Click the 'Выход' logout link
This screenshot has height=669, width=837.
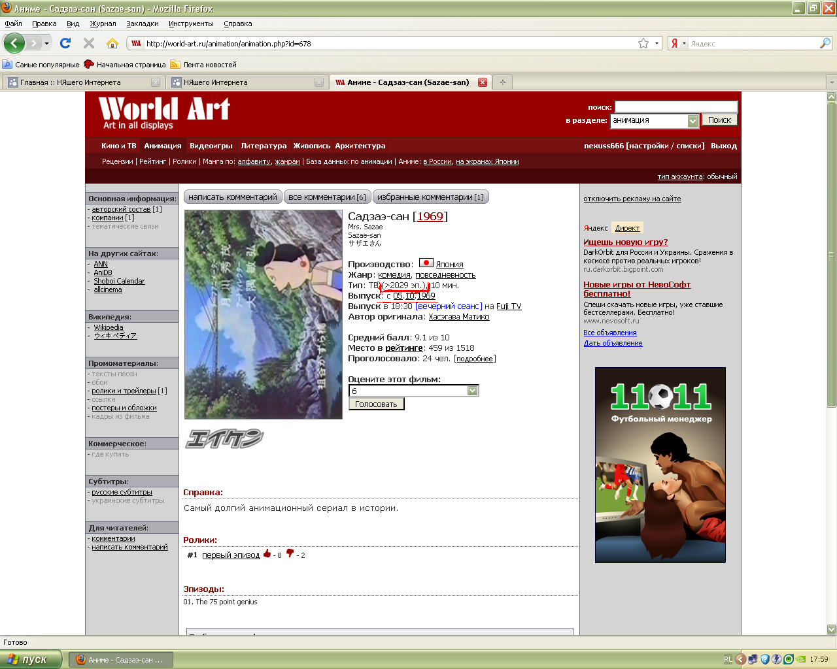(724, 146)
